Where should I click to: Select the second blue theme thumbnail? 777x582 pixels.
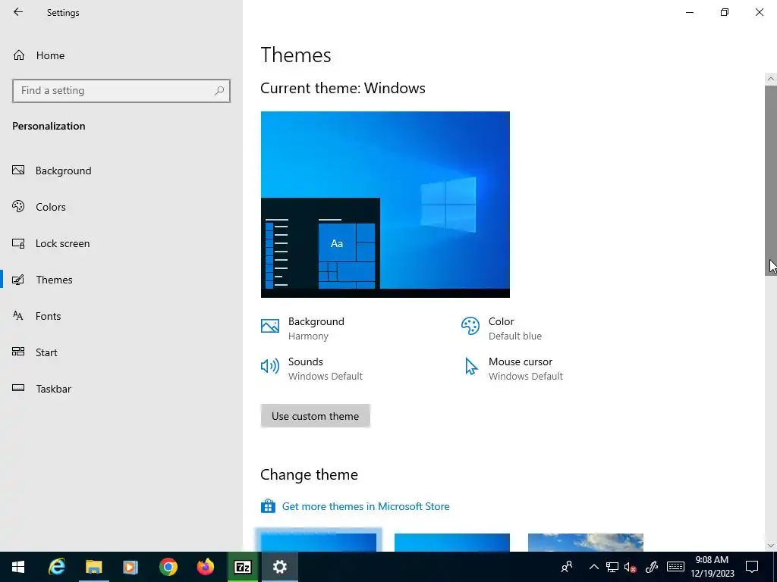[x=452, y=542]
